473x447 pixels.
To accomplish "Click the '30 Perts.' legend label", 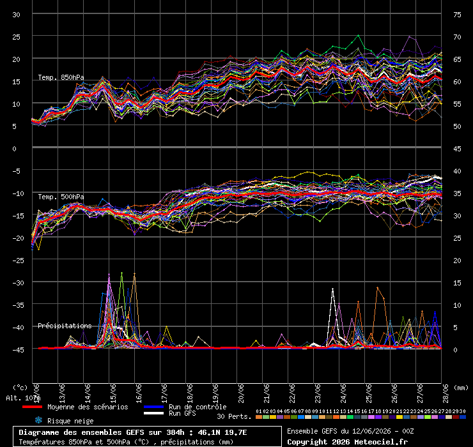I will point(234,416).
